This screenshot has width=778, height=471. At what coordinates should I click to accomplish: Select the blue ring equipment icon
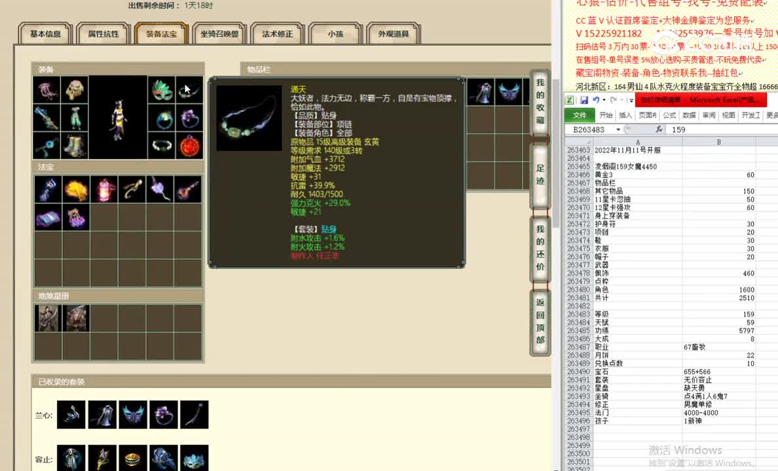162,118
